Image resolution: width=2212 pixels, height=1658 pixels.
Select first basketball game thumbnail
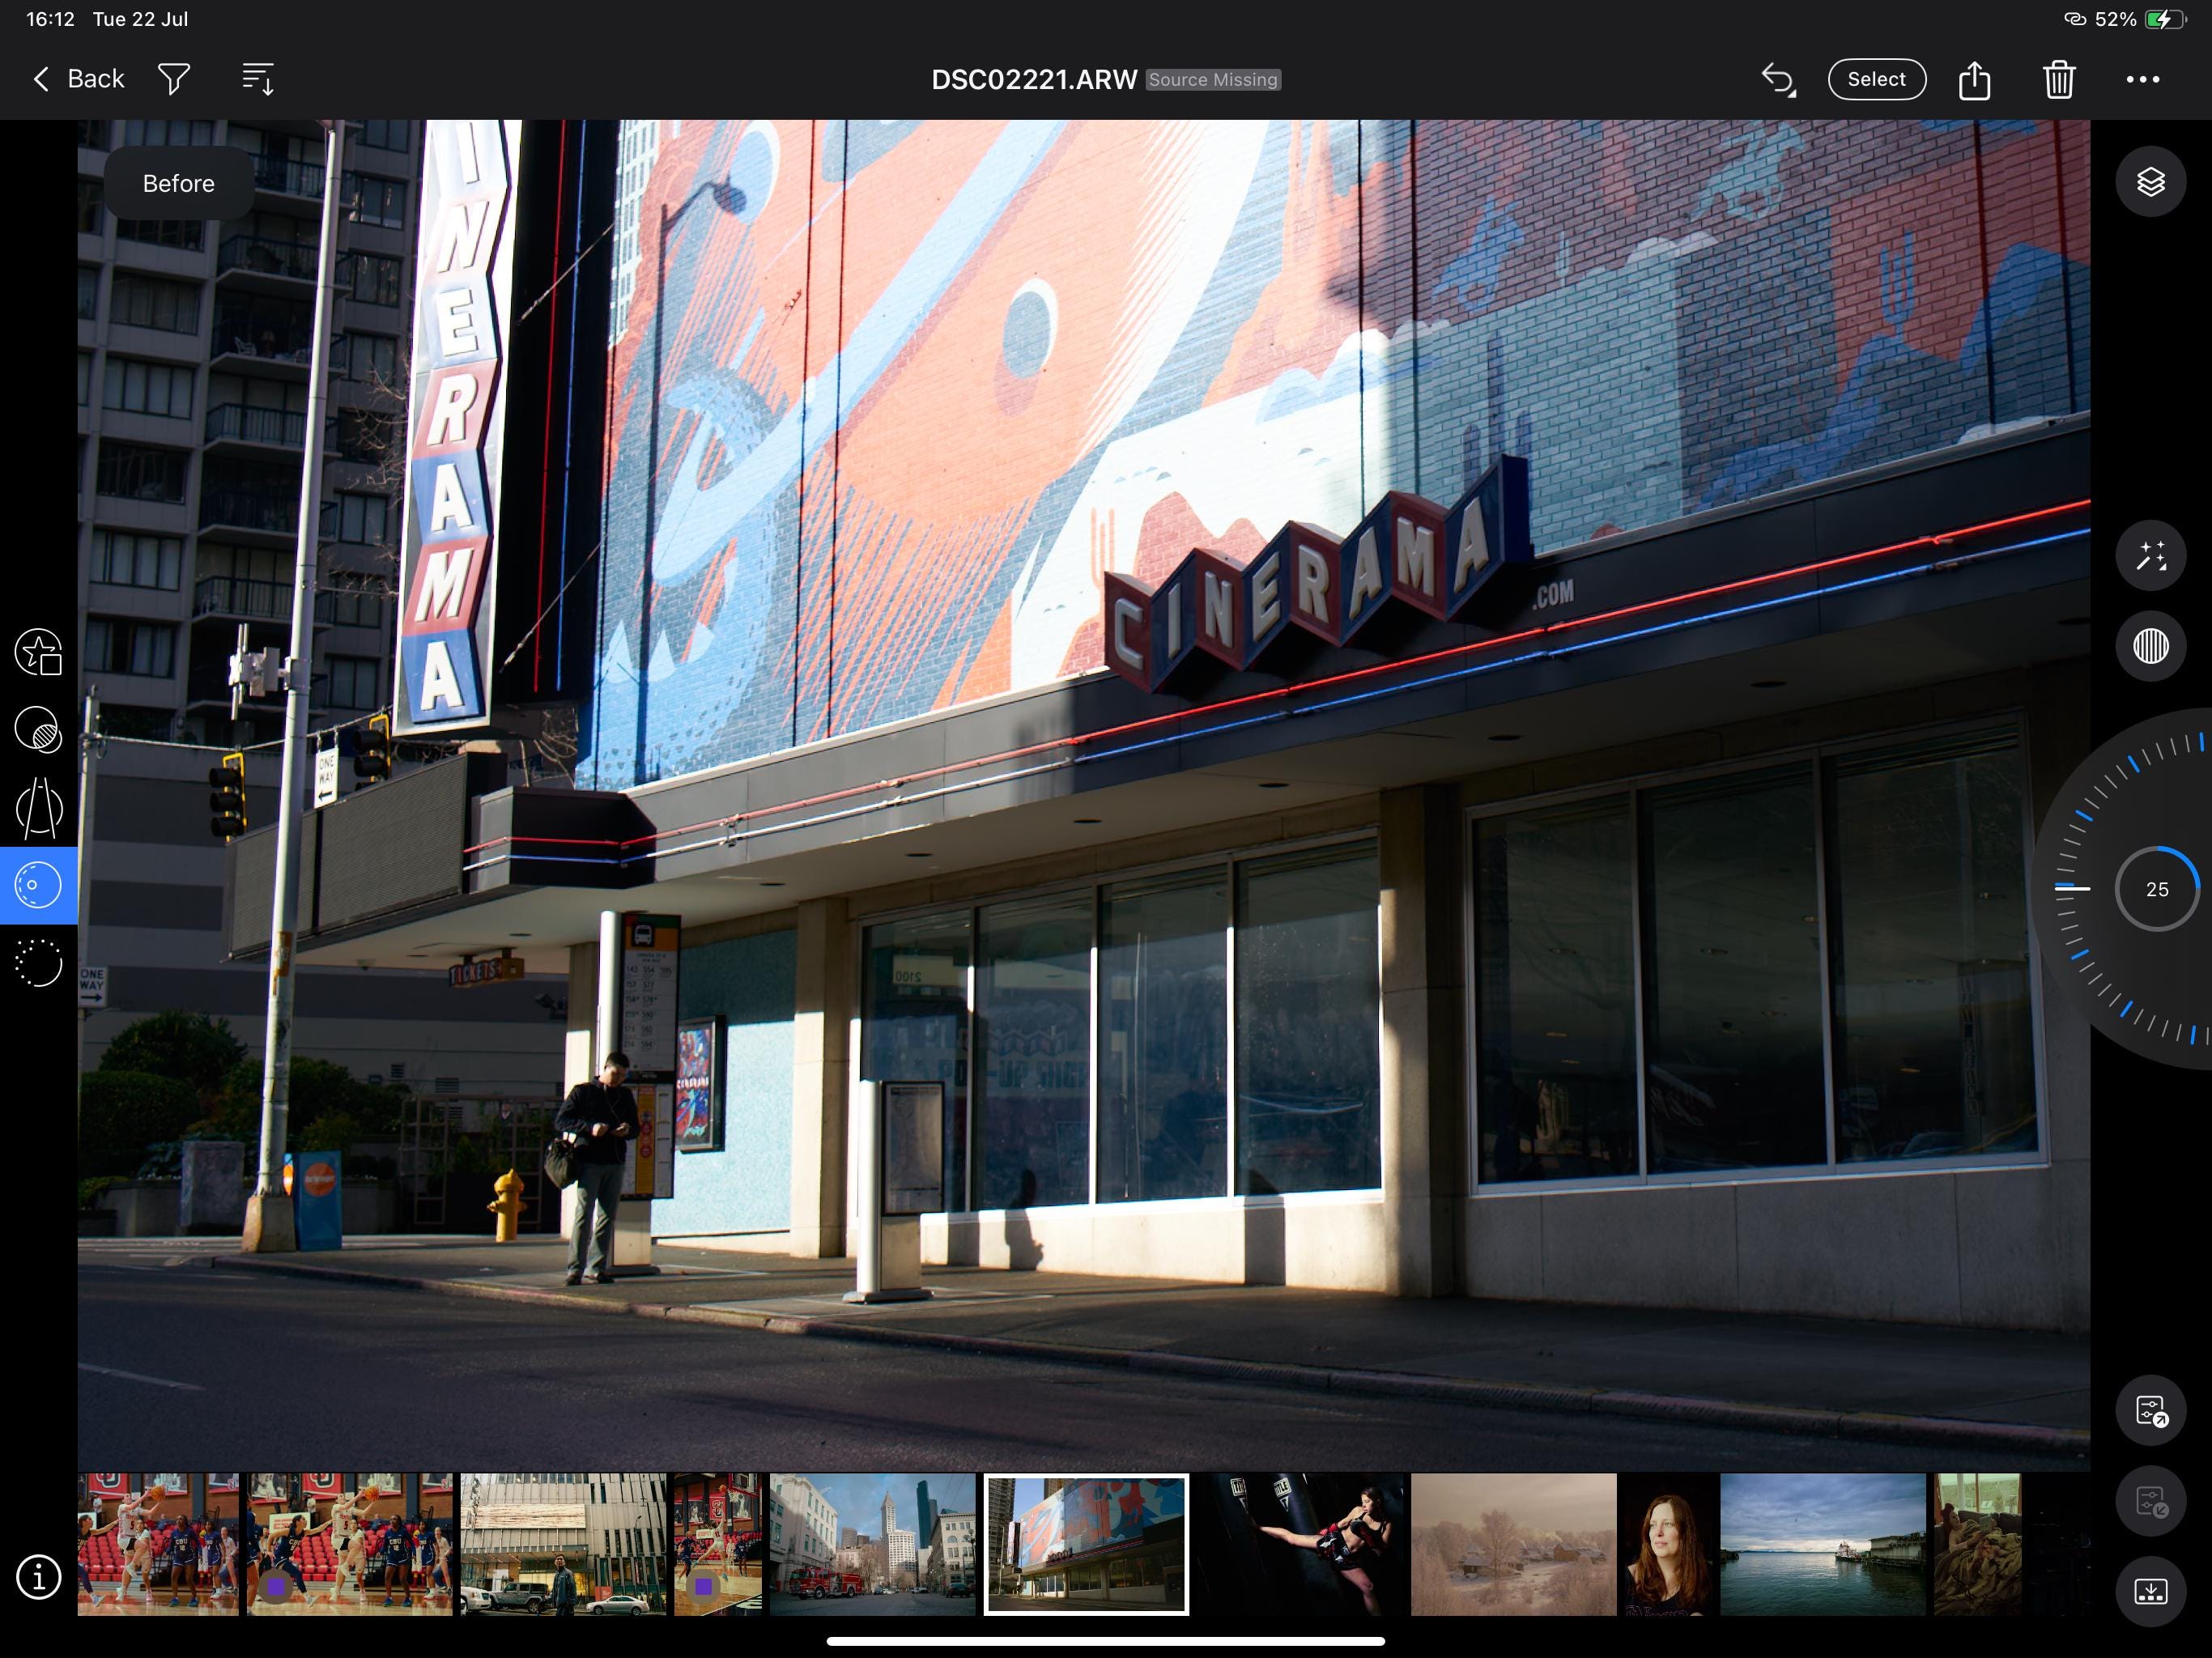click(x=158, y=1544)
